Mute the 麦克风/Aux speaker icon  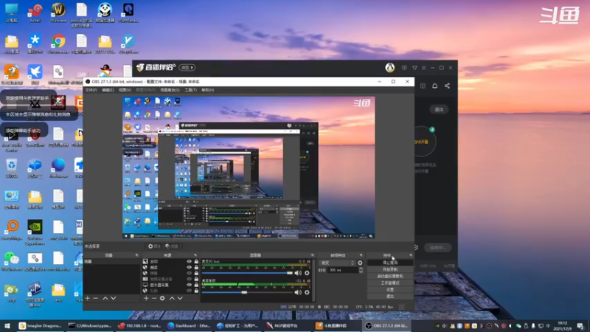point(298,273)
